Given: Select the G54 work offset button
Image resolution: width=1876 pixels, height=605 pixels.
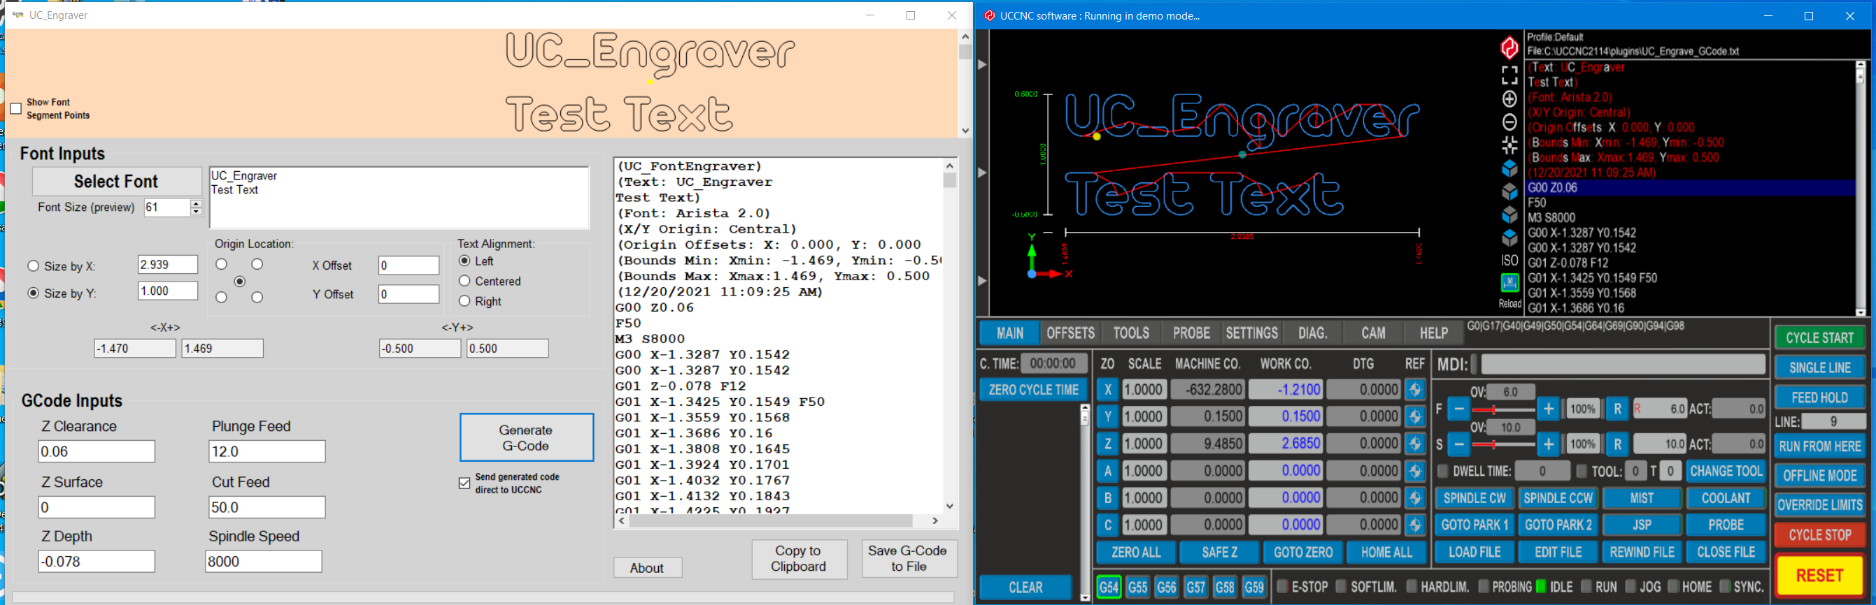Looking at the screenshot, I should tap(1109, 588).
